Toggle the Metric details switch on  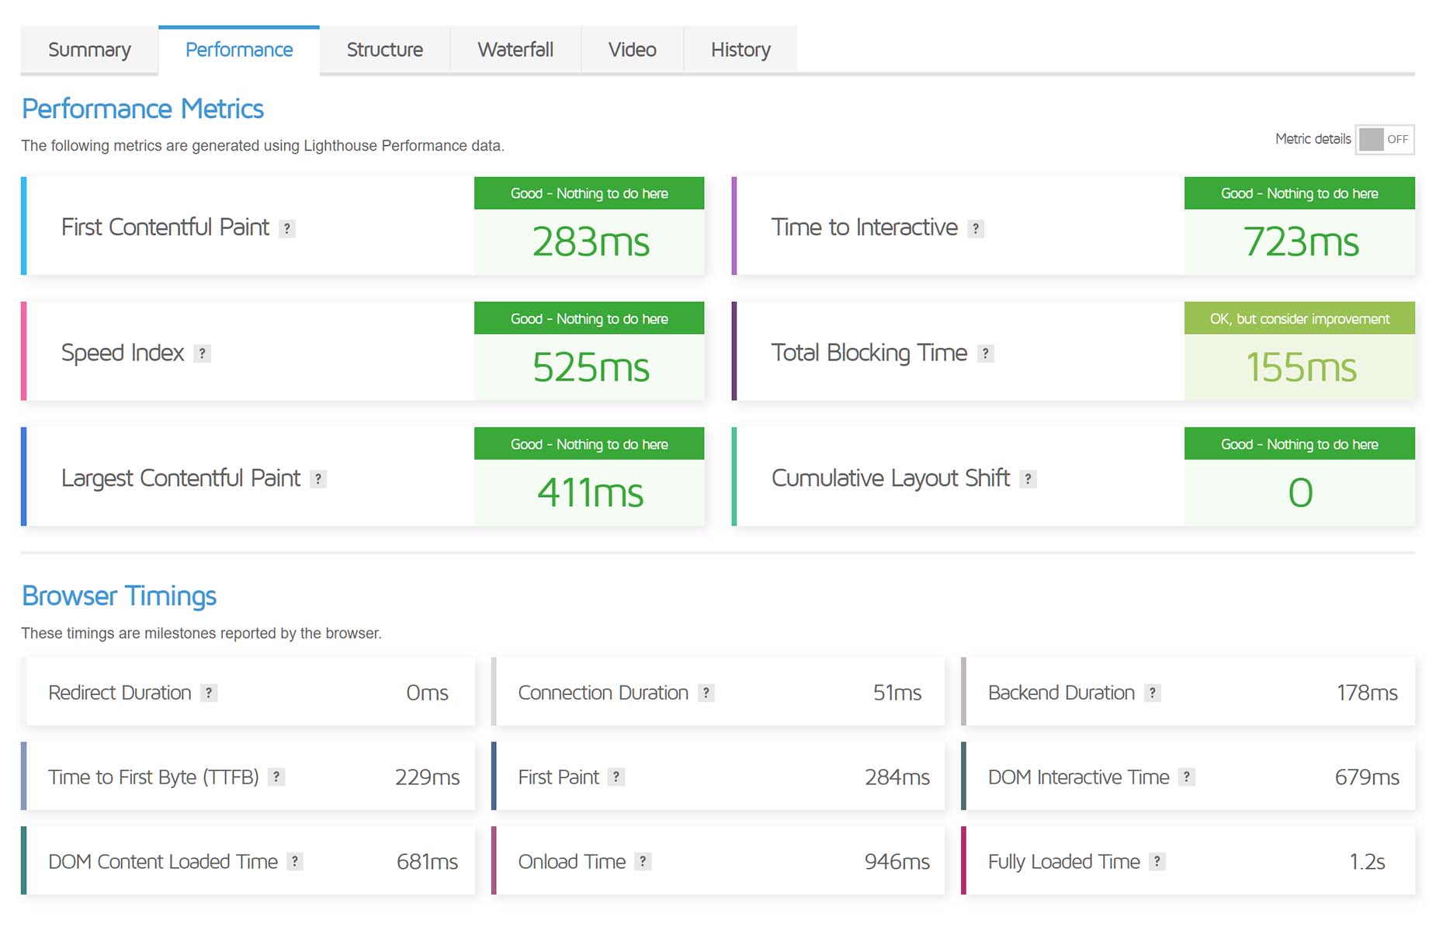pyautogui.click(x=1385, y=140)
